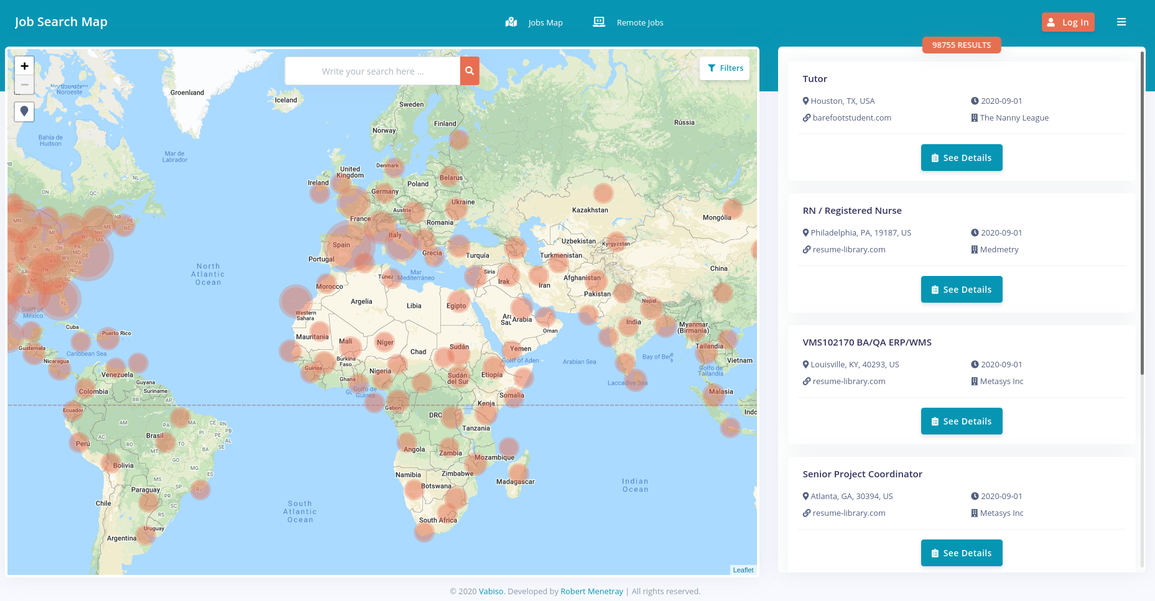The width and height of the screenshot is (1155, 601).
Task: Click the Medmetry company name
Action: click(x=999, y=249)
